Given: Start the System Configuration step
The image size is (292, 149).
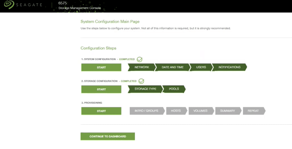Looking at the screenshot, I should [101, 67].
